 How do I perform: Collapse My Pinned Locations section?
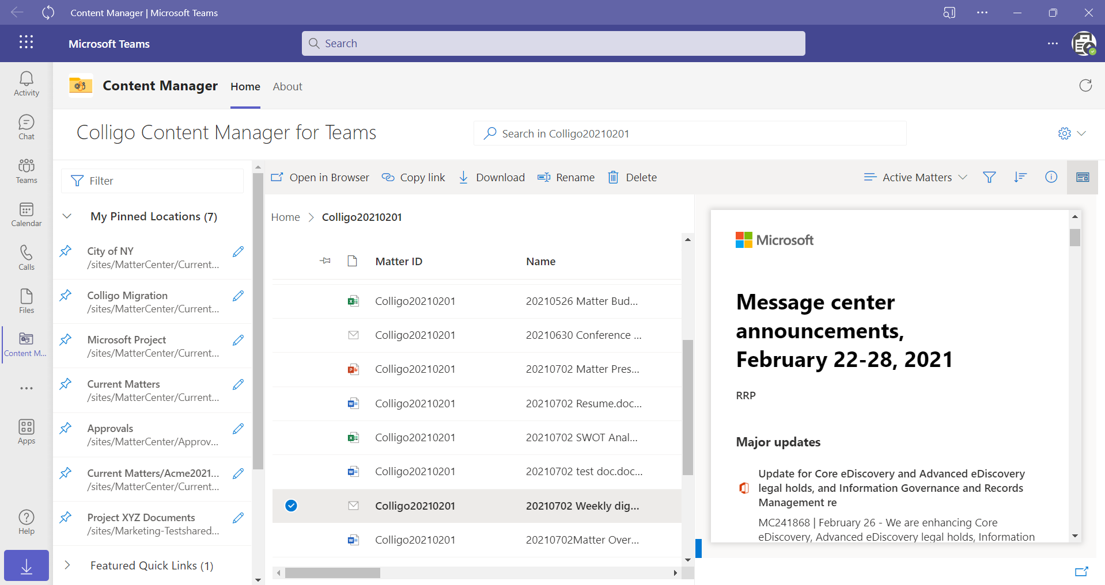(x=67, y=216)
